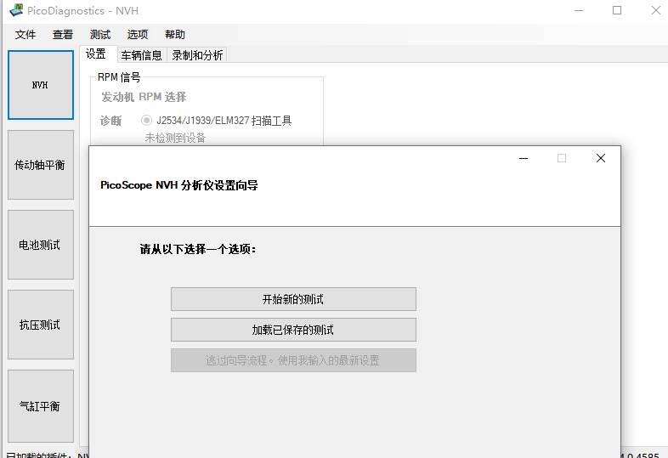This screenshot has height=458, width=668.
Task: Minimize the PicoDiagnostics main window
Action: [579, 11]
